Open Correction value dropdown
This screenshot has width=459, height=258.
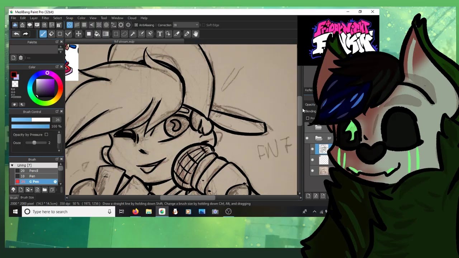(x=197, y=25)
